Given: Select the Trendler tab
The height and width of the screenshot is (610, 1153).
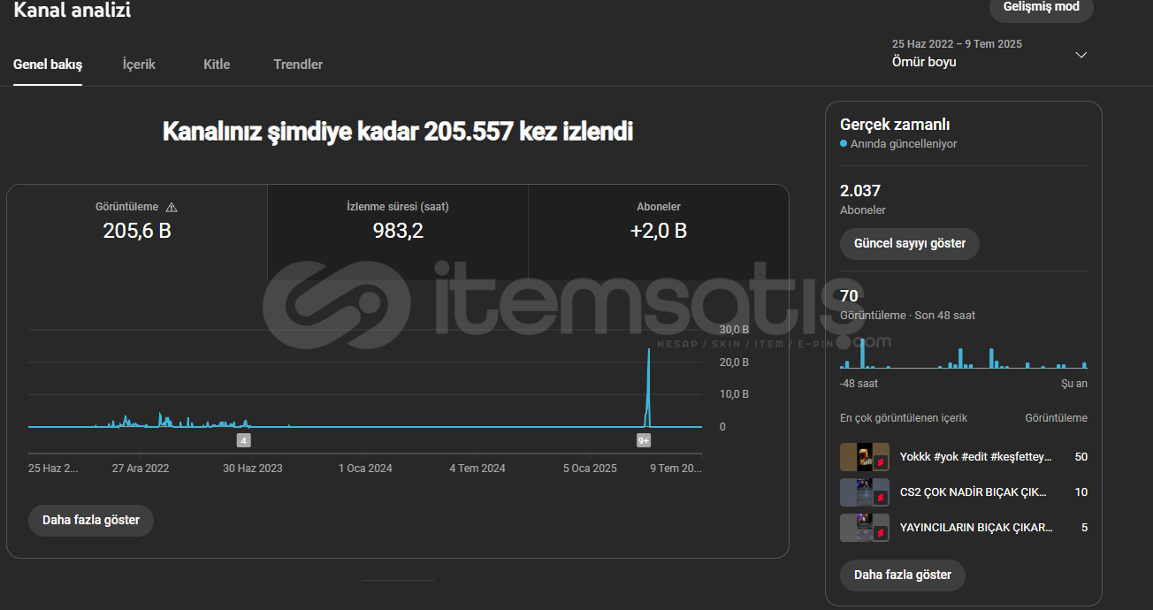Looking at the screenshot, I should pyautogui.click(x=298, y=65).
